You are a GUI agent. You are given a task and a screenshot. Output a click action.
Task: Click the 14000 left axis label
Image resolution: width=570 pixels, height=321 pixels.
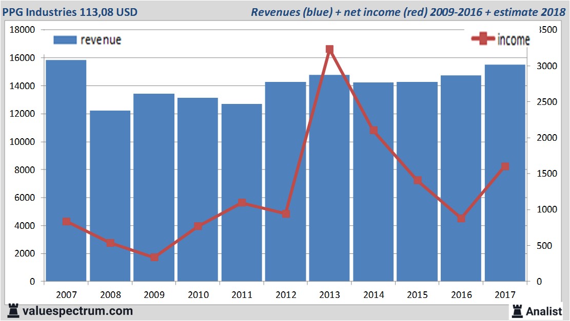pyautogui.click(x=22, y=86)
